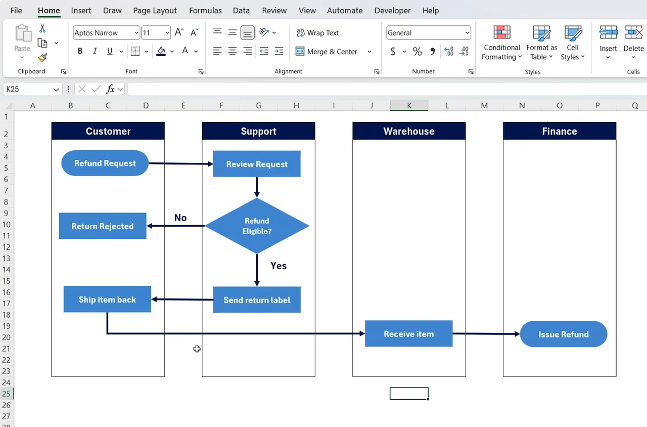Open the File tab
This screenshot has width=647, height=427.
pos(16,10)
